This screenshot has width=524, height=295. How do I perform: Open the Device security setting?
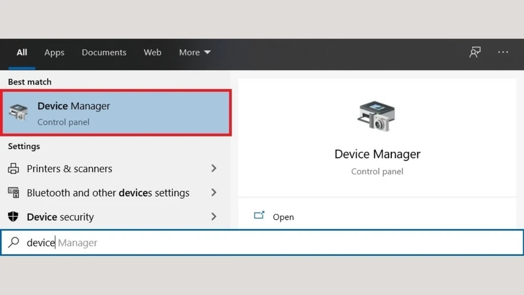(115, 217)
